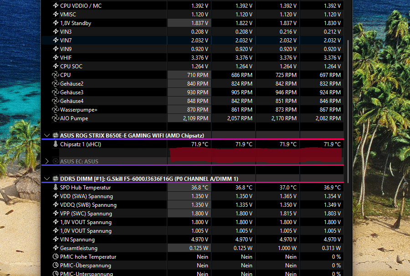
Task: Select the VIN9 sensor label
Action: pyautogui.click(x=66, y=49)
